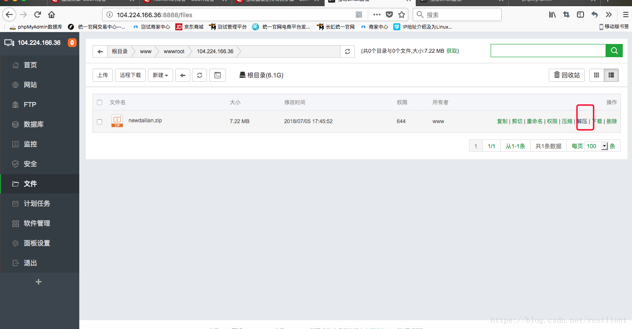The width and height of the screenshot is (632, 329).
Task: Open the 测试管理平台 bookmark
Action: 228,27
